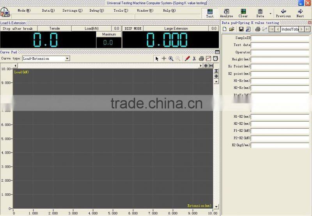Open the Curve type dropdown
312x216 pixels.
67,58
